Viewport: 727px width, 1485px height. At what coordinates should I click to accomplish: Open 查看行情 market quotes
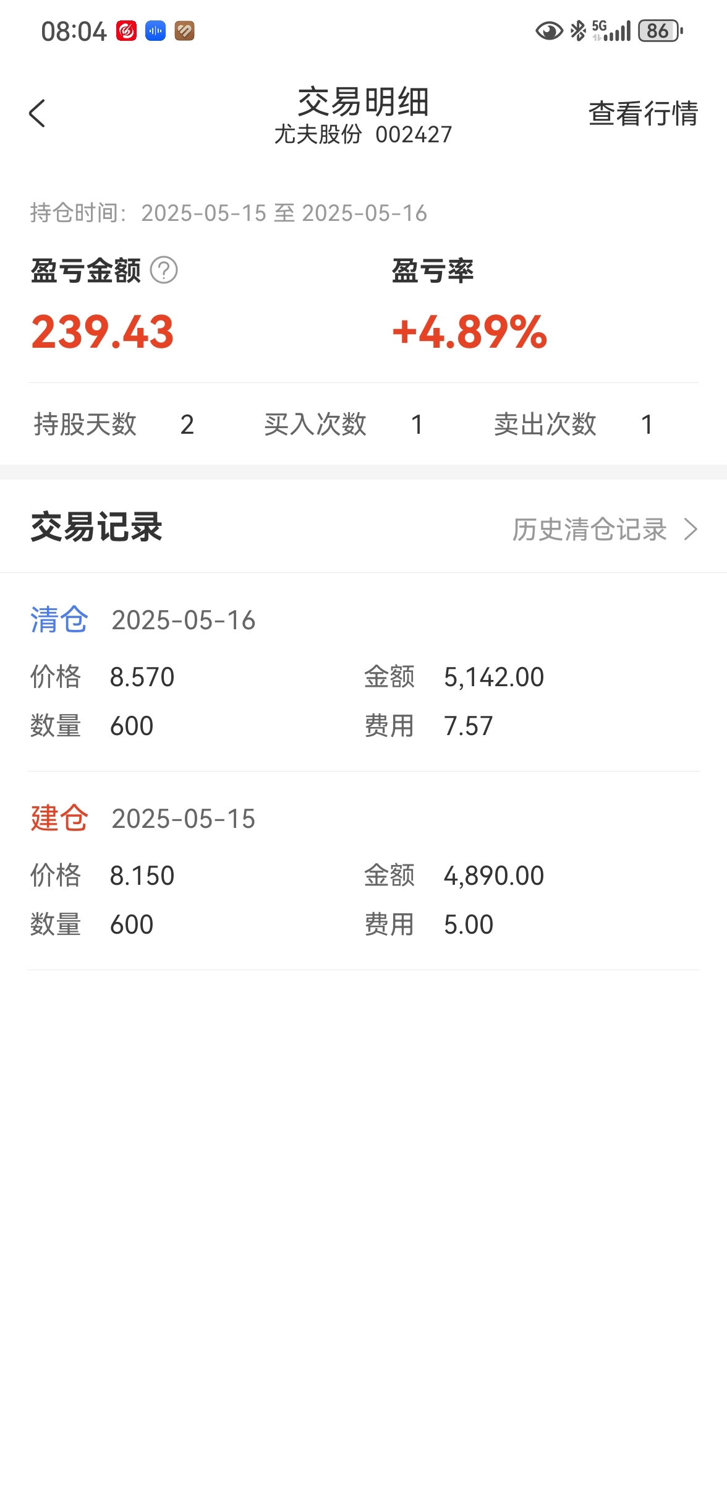[x=643, y=114]
